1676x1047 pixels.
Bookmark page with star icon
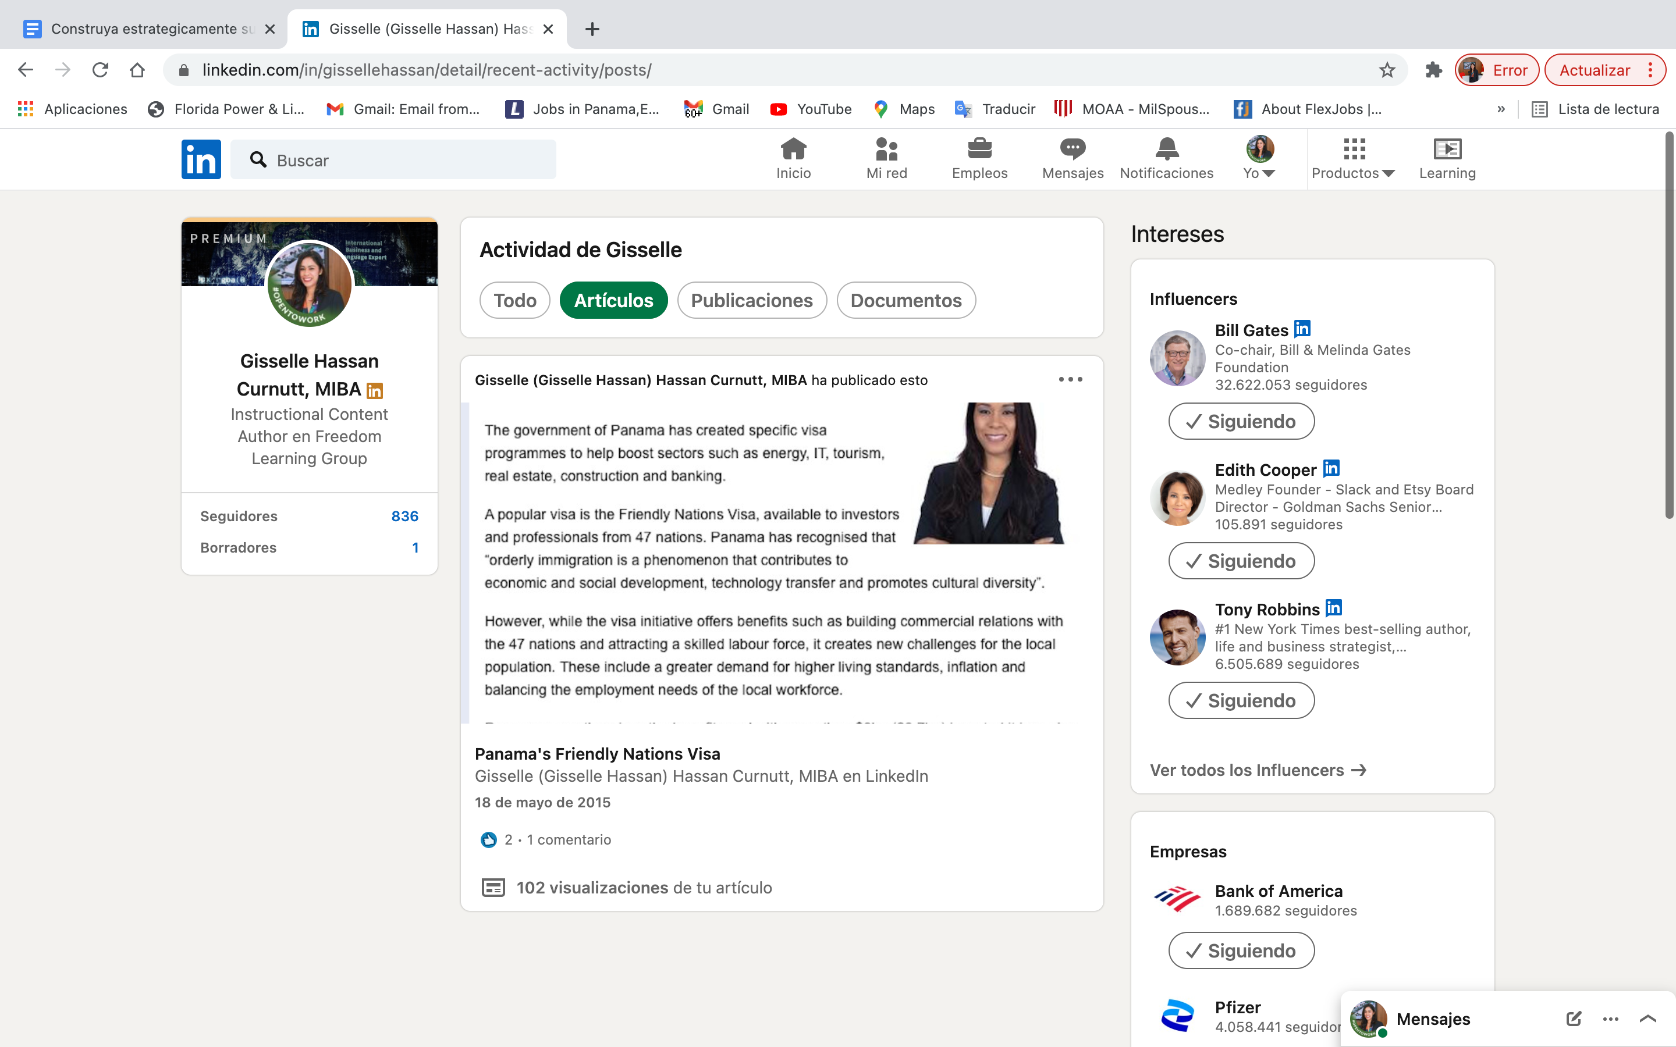(1387, 70)
